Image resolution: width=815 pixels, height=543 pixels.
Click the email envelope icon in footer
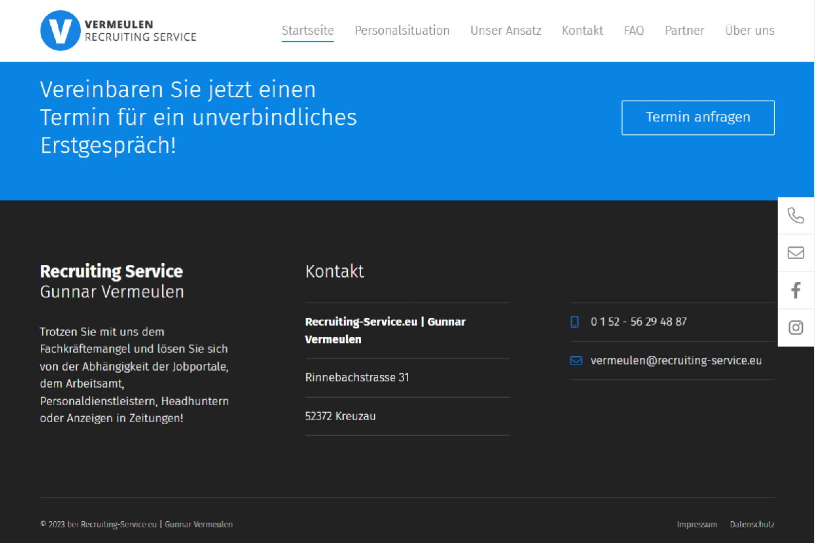(x=576, y=360)
